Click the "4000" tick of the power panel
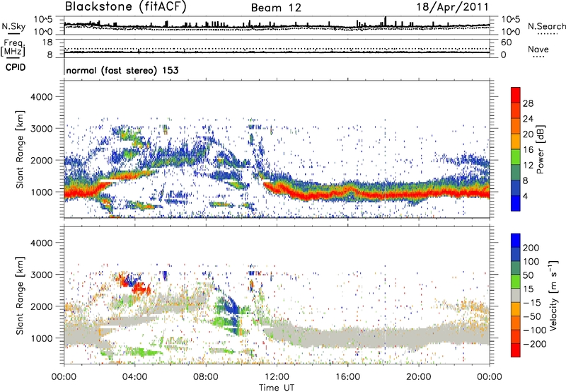The image size is (566, 392). tap(42, 97)
